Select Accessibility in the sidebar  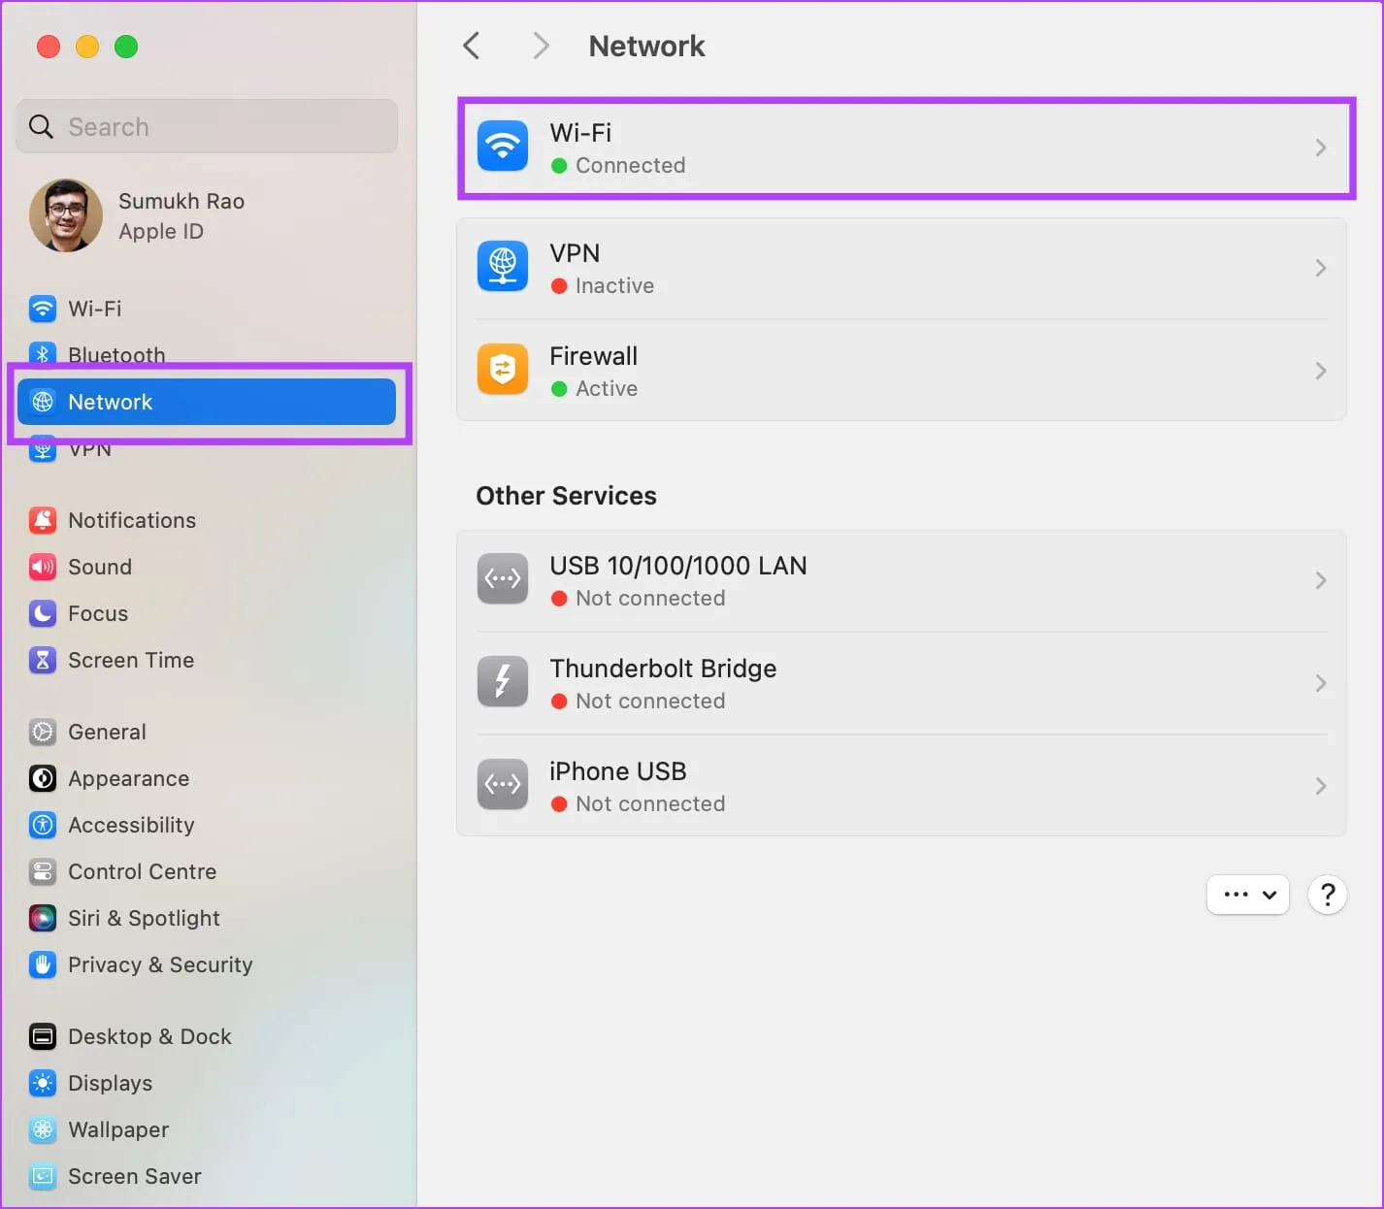(131, 825)
